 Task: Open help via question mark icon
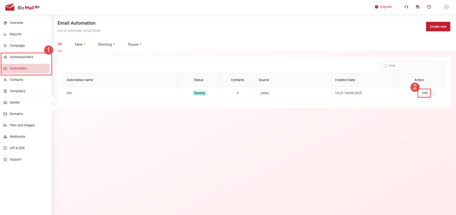(429, 7)
